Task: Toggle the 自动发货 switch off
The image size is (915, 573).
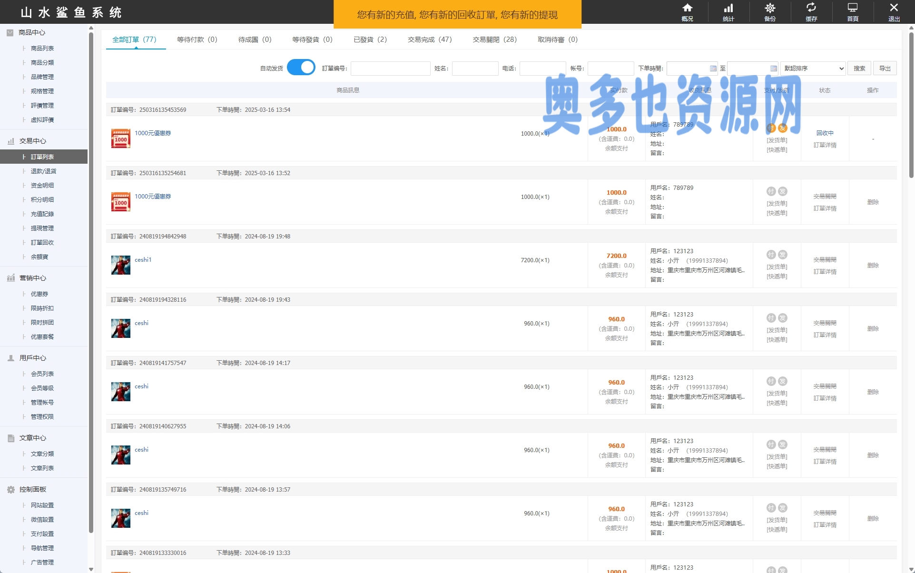Action: pyautogui.click(x=301, y=68)
